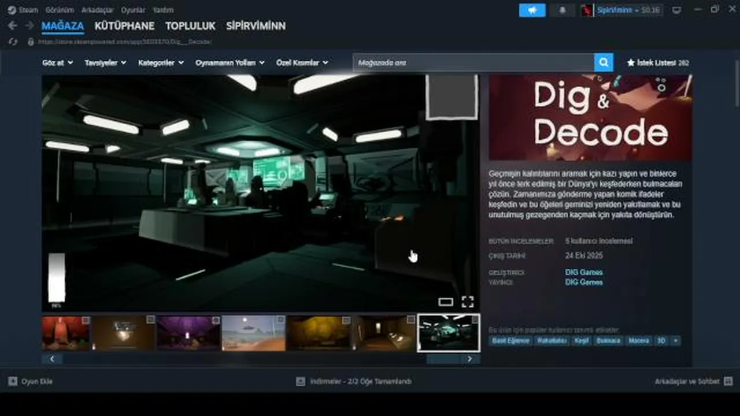Open the screenshot in fullscreen

468,302
